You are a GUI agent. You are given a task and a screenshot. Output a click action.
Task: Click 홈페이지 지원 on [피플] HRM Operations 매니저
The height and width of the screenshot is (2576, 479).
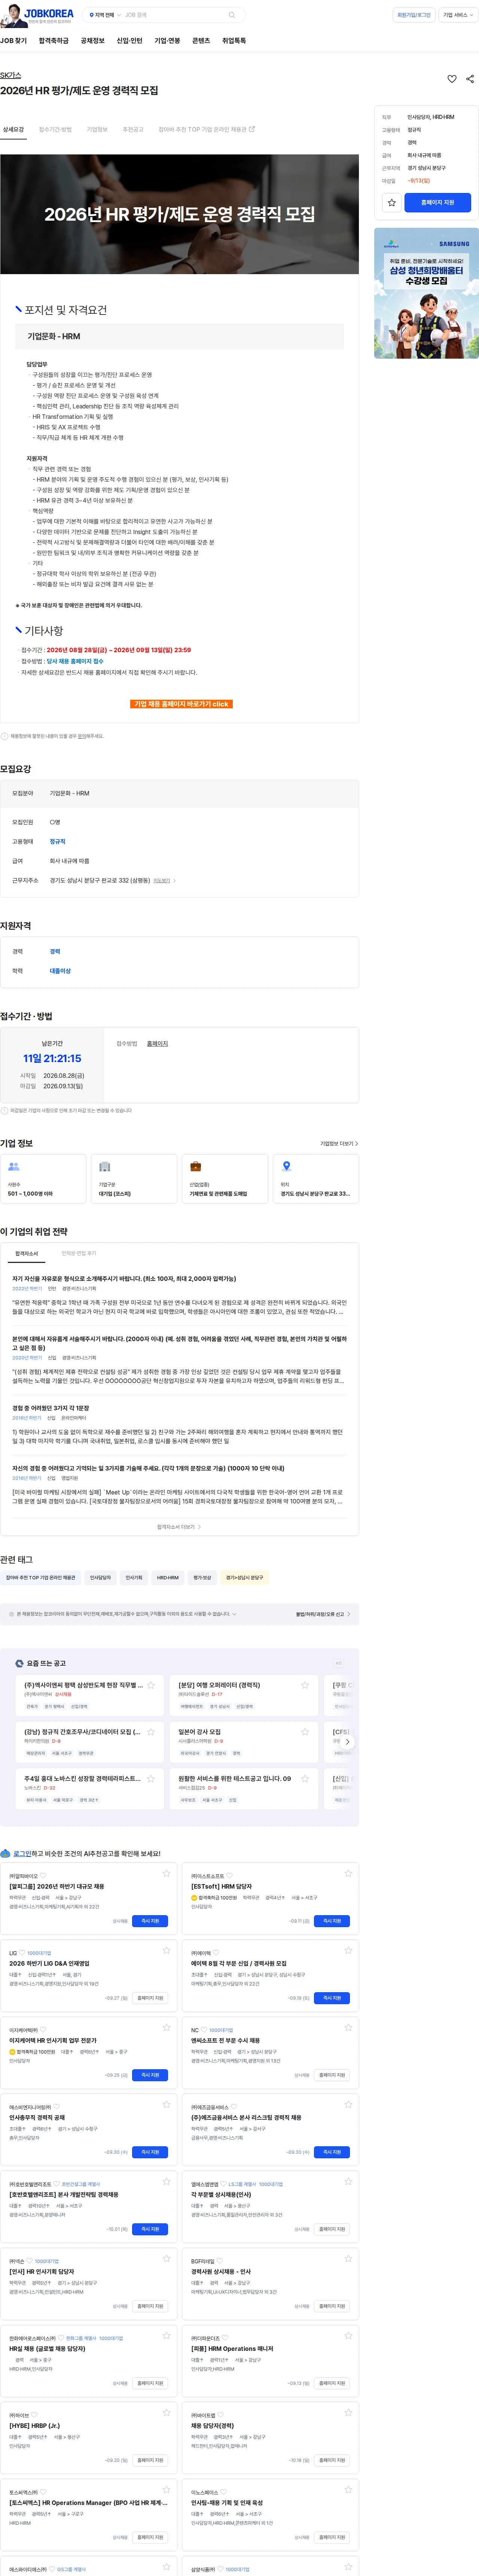tap(332, 2383)
